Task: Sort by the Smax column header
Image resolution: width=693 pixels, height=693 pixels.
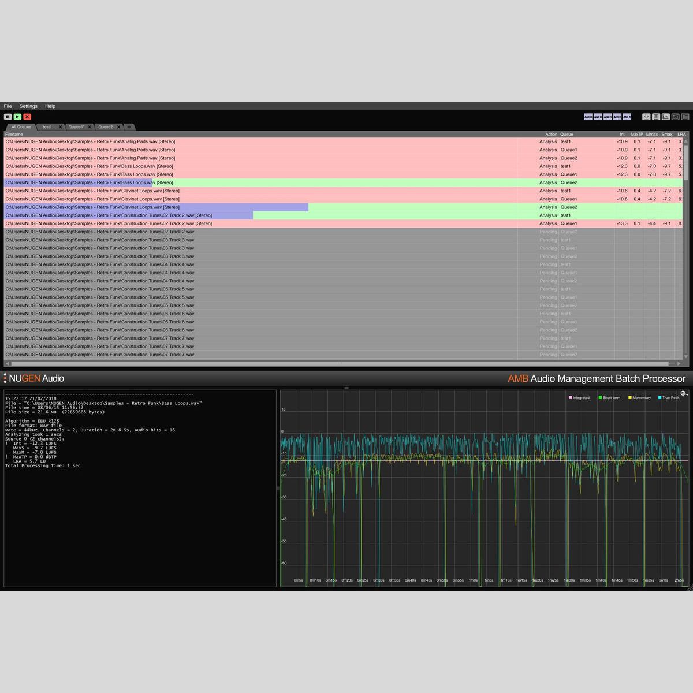Action: 667,134
